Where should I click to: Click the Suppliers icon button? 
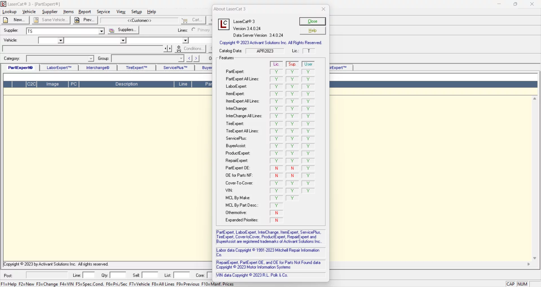(x=112, y=31)
